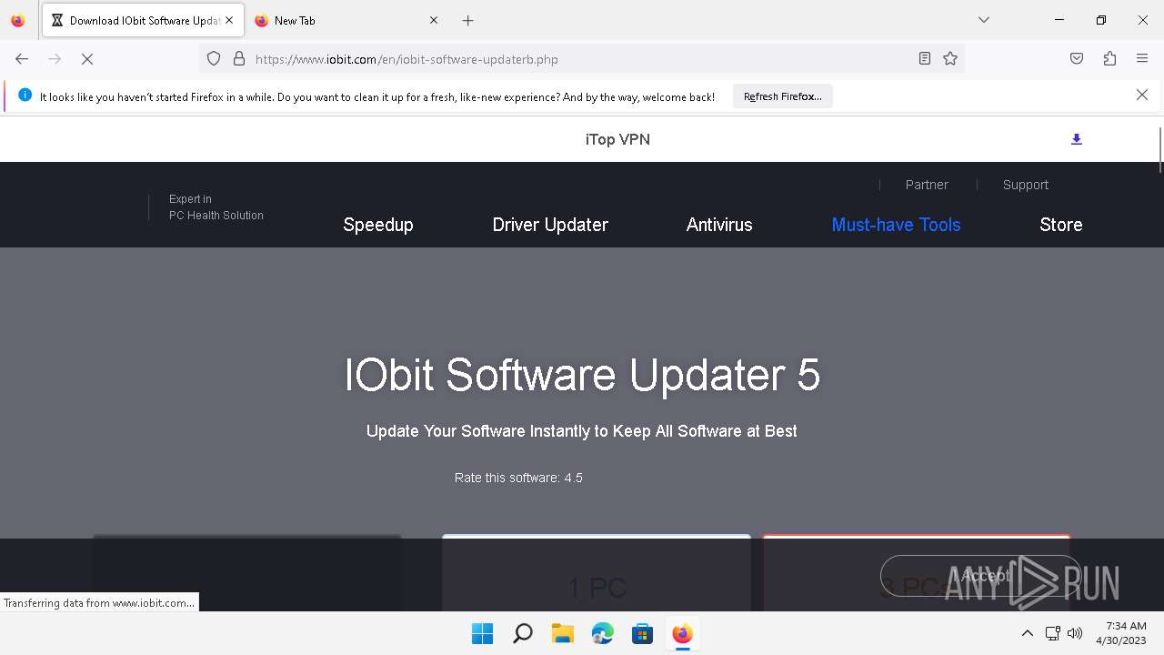
Task: Show hidden system tray icons
Action: point(1028,633)
